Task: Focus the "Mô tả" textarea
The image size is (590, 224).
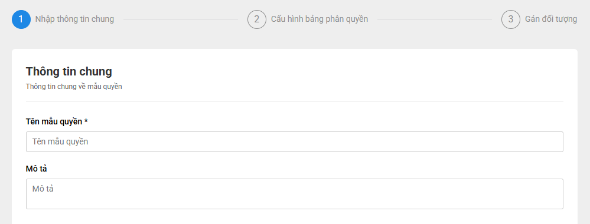Action: [295, 194]
